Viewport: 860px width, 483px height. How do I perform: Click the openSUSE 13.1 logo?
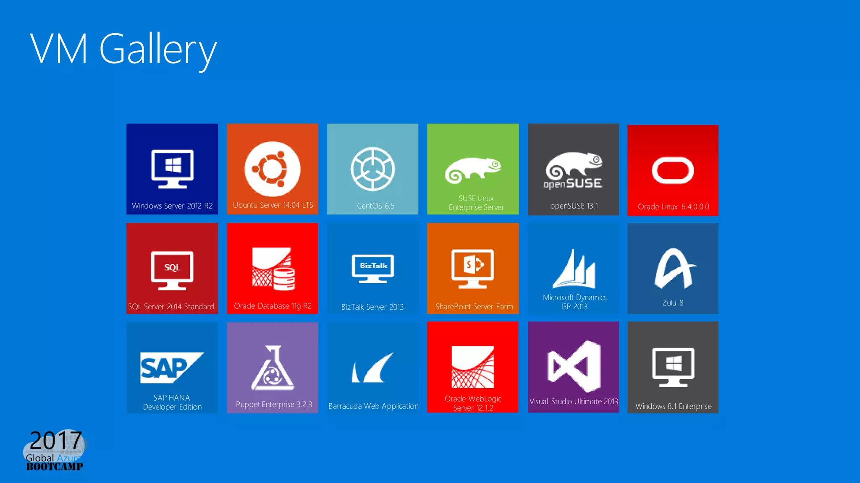(x=574, y=171)
